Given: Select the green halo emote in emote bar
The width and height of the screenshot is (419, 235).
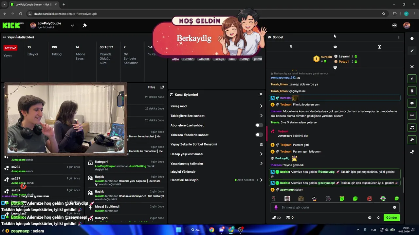Looking at the screenshot, I should 342,198.
